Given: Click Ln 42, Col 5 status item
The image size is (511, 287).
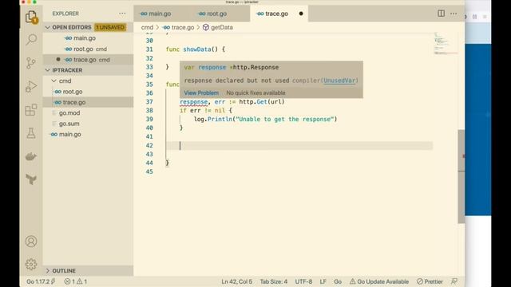Looking at the screenshot, I should click(237, 281).
